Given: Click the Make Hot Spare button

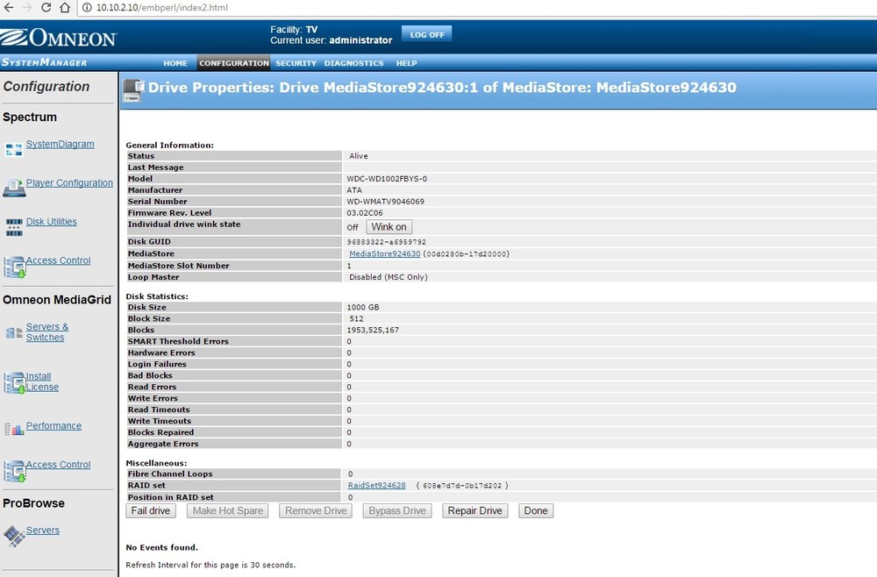Looking at the screenshot, I should pos(228,510).
